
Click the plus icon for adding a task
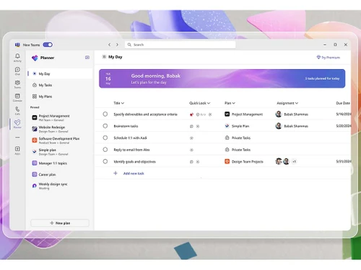point(116,173)
